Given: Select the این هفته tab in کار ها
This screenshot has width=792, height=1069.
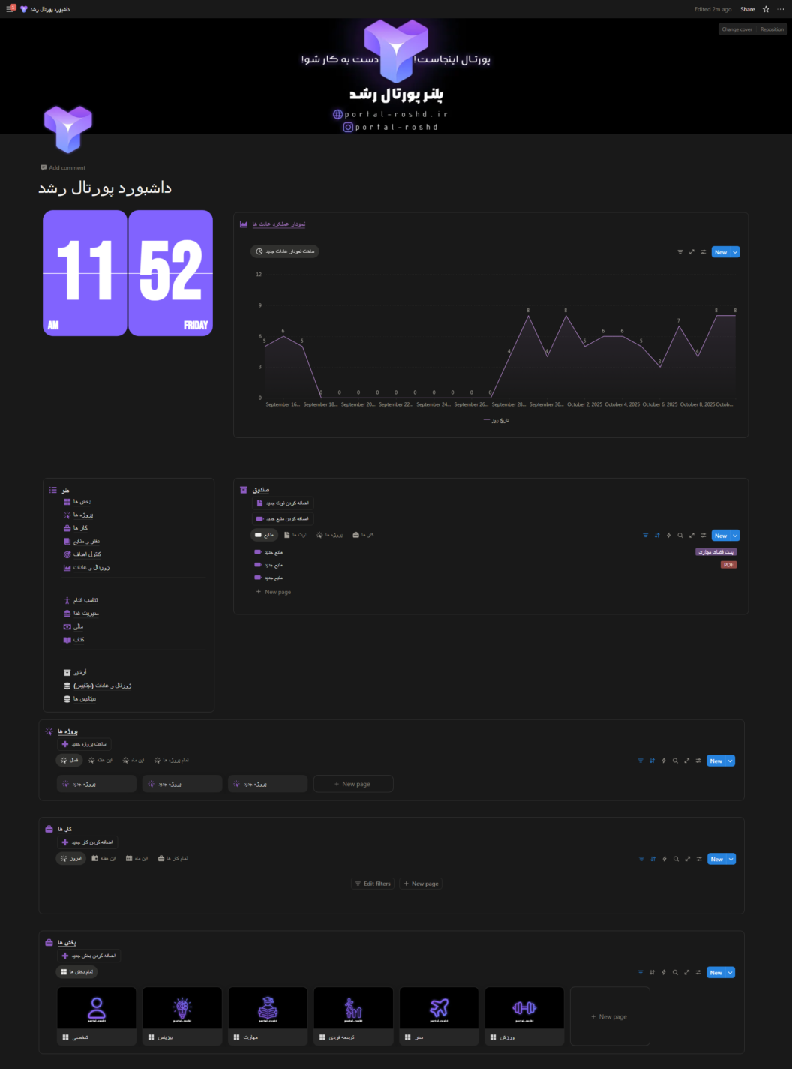Looking at the screenshot, I should click(103, 858).
